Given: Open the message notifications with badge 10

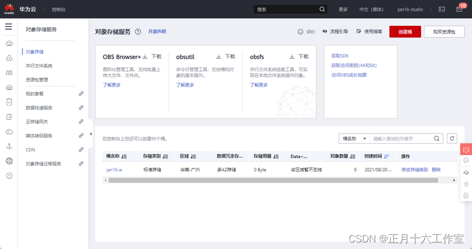Looking at the screenshot, I should click(x=459, y=9).
